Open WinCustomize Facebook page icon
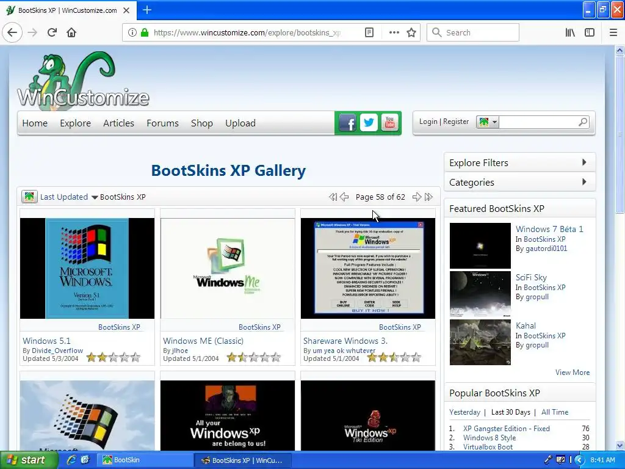The width and height of the screenshot is (625, 469). pos(347,123)
